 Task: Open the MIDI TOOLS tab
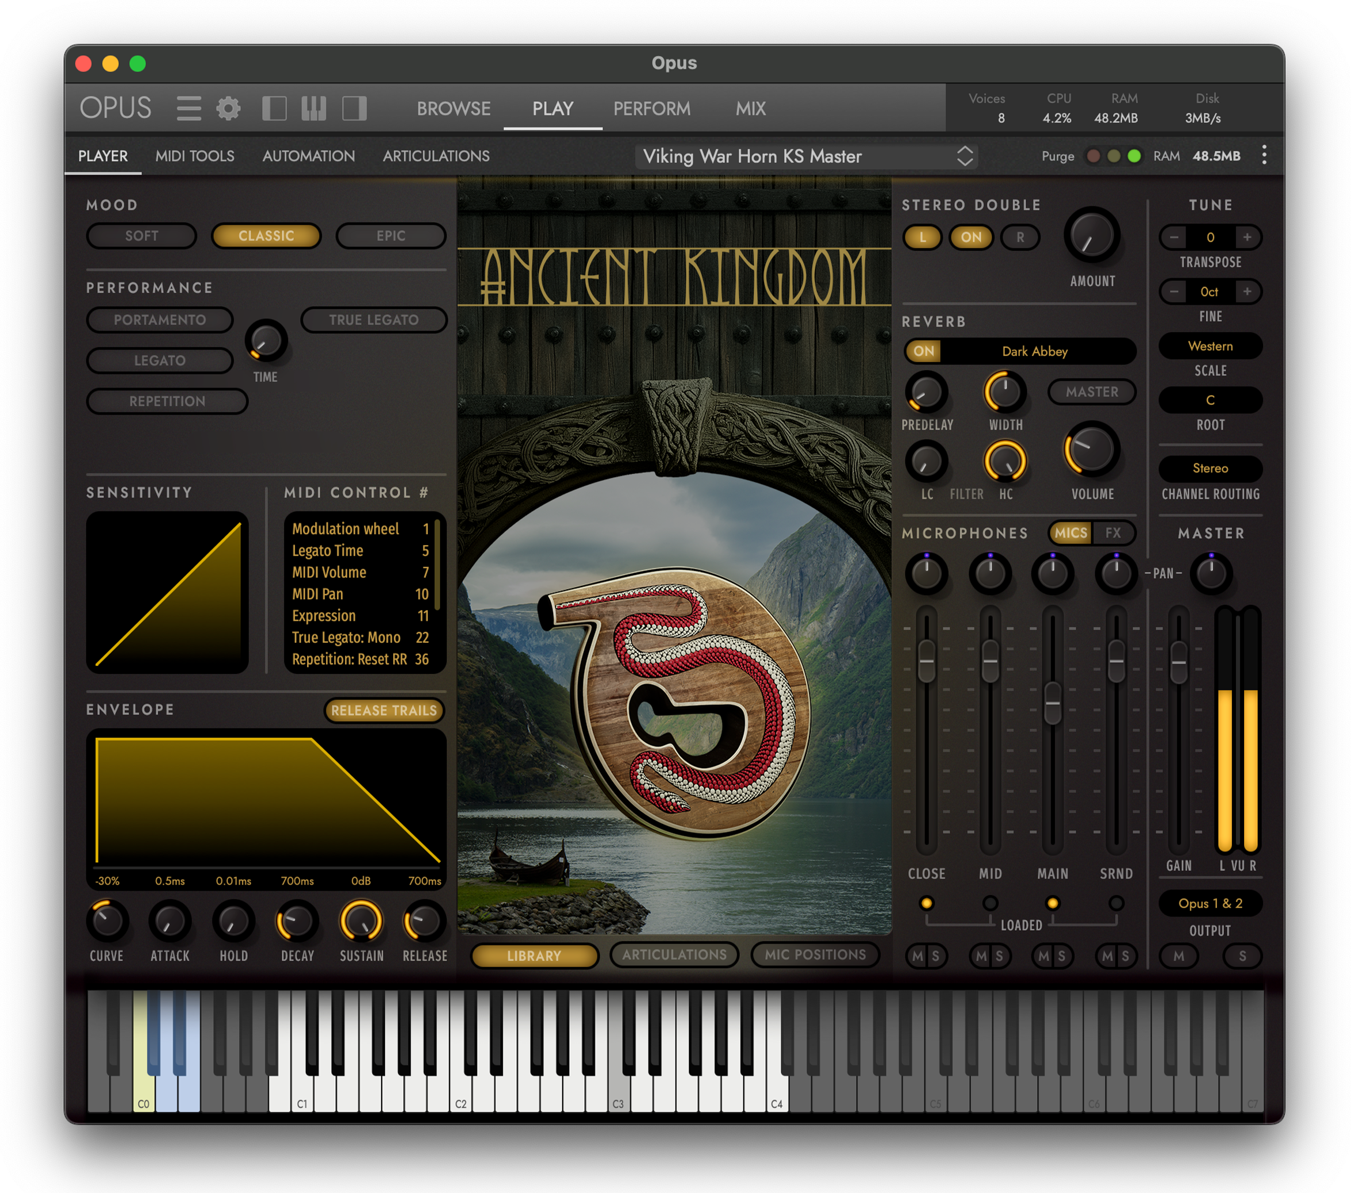pos(195,156)
